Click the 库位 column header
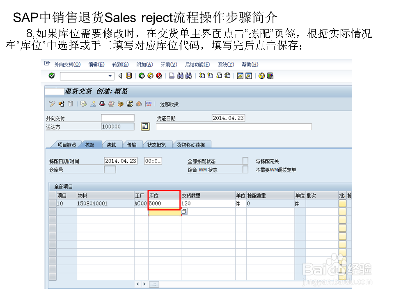The width and height of the screenshot is (394, 295). click(x=164, y=196)
